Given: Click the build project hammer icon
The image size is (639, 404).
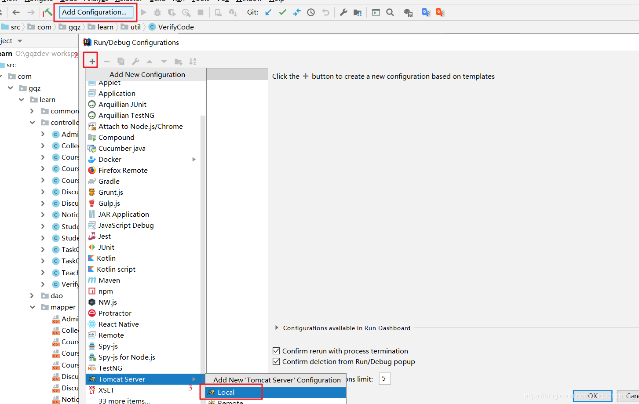Looking at the screenshot, I should tap(48, 12).
